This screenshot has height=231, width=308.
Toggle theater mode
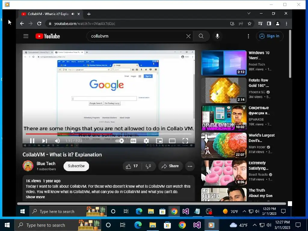point(172,141)
